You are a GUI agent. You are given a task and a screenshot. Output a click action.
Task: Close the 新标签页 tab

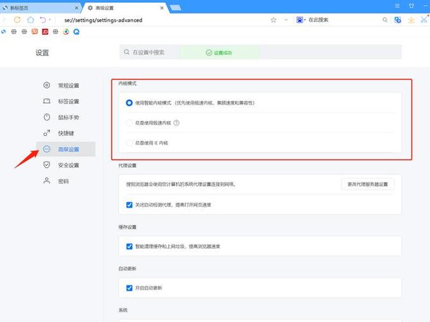tap(76, 8)
